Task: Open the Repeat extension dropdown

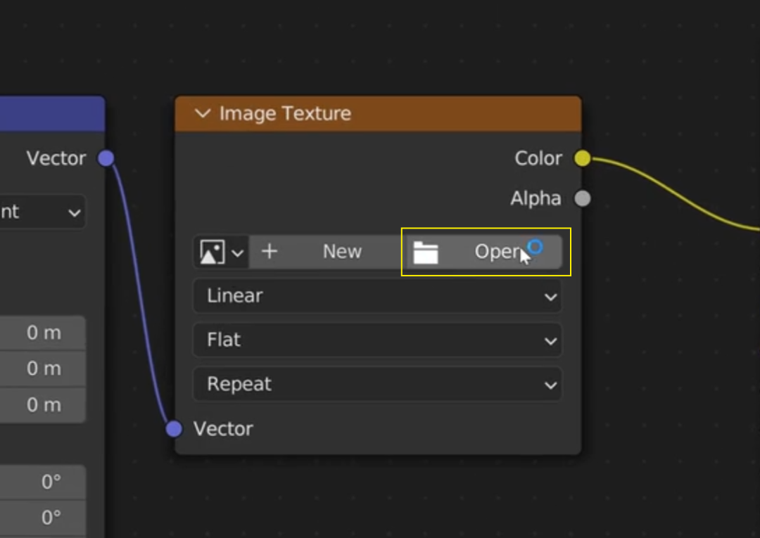Action: click(x=377, y=385)
